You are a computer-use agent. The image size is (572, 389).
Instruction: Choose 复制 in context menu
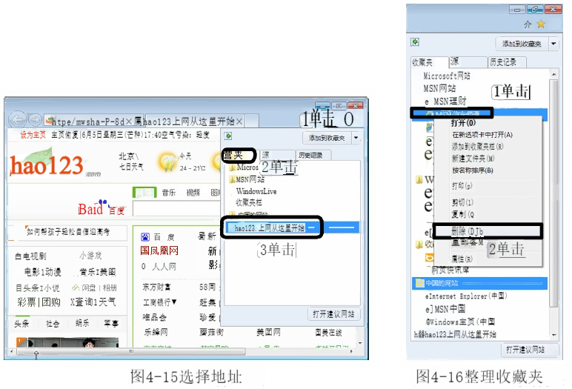[x=463, y=214]
